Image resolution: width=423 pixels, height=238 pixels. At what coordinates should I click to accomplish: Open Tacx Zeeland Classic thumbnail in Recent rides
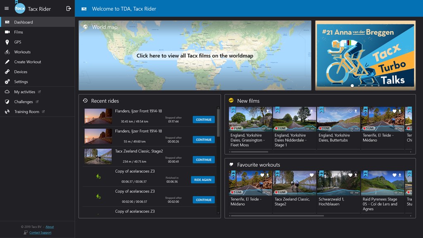tap(98, 157)
